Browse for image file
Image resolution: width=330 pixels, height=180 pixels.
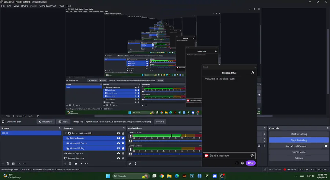pyautogui.click(x=160, y=122)
